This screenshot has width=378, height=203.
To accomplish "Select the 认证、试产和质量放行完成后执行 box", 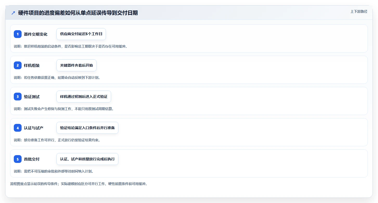I will [87, 159].
